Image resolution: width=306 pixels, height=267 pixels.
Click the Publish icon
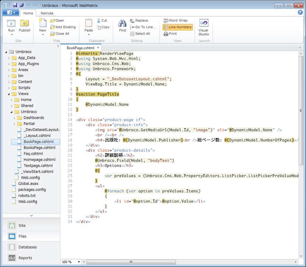point(24,24)
